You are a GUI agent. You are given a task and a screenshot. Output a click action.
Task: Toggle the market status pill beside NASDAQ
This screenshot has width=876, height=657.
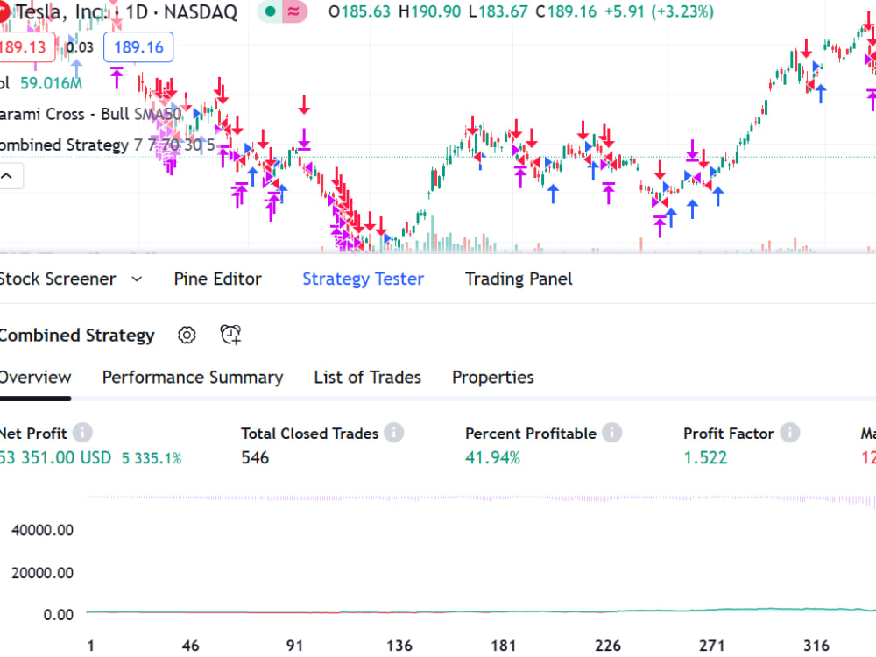[282, 12]
